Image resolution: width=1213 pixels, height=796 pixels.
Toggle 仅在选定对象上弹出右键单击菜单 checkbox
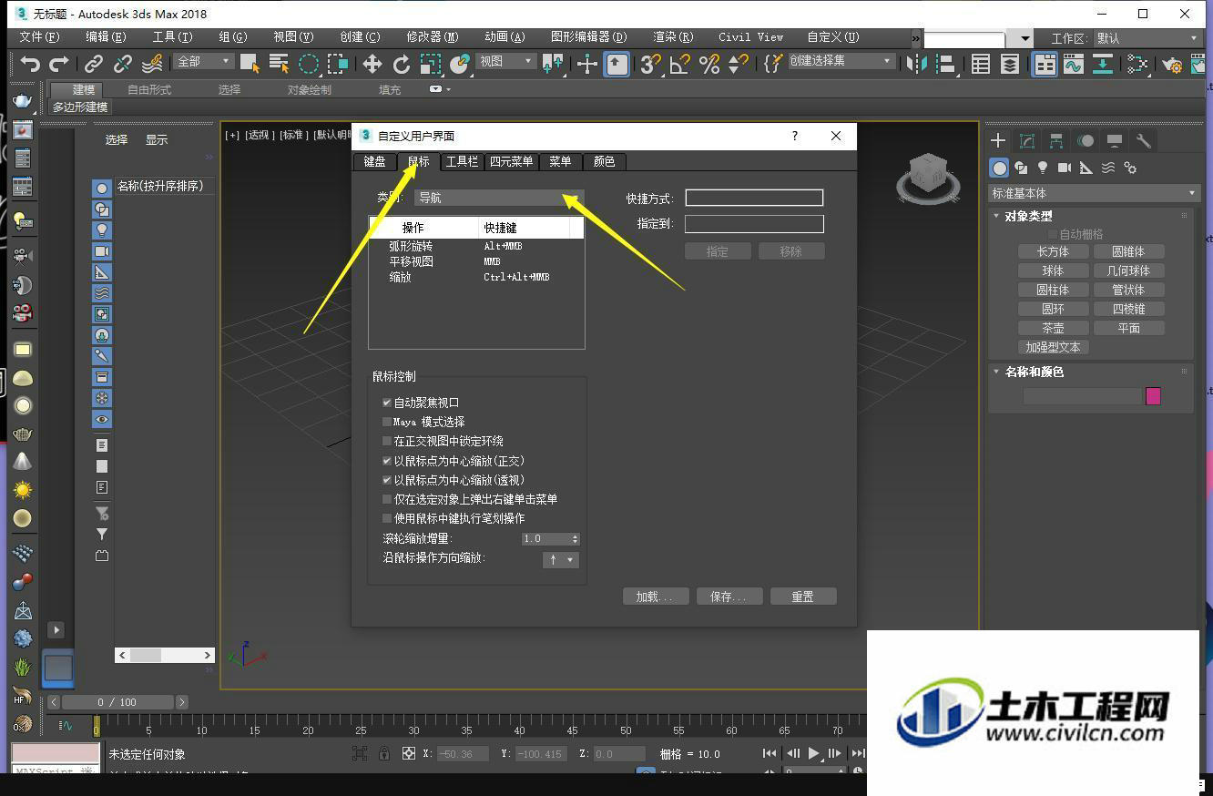387,499
